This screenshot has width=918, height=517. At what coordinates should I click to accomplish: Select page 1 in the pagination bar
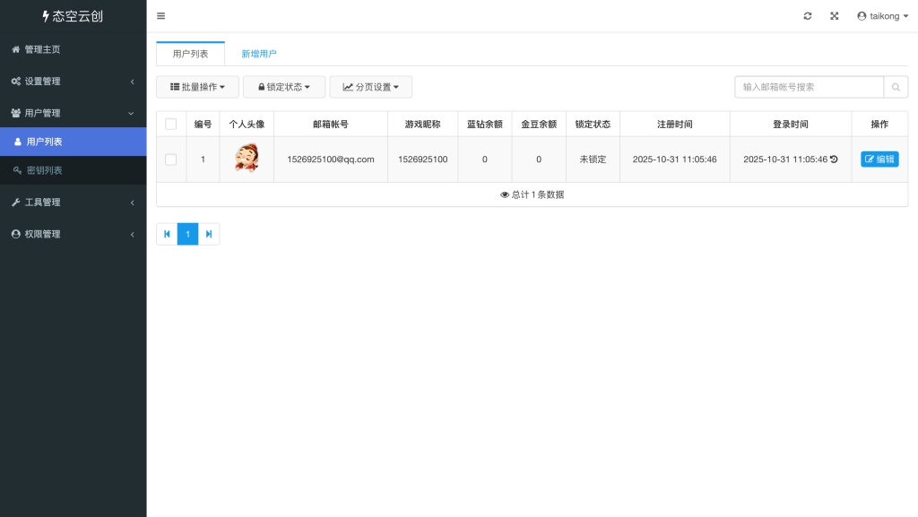pyautogui.click(x=187, y=234)
